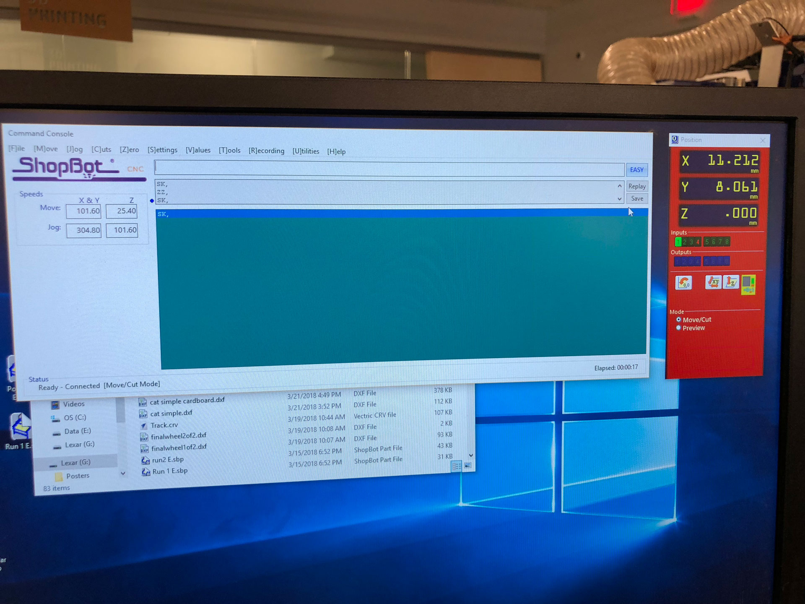Open the [Z]ero menu
Image resolution: width=805 pixels, height=604 pixels.
click(x=129, y=150)
